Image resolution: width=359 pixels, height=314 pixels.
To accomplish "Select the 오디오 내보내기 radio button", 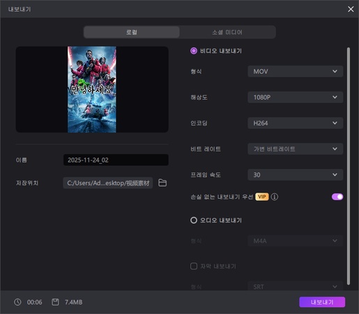I will (x=194, y=220).
